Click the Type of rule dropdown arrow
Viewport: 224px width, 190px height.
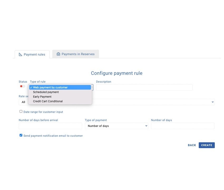92,87
